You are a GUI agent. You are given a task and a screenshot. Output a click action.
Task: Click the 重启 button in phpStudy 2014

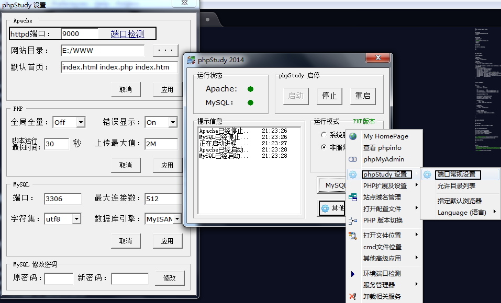(363, 96)
